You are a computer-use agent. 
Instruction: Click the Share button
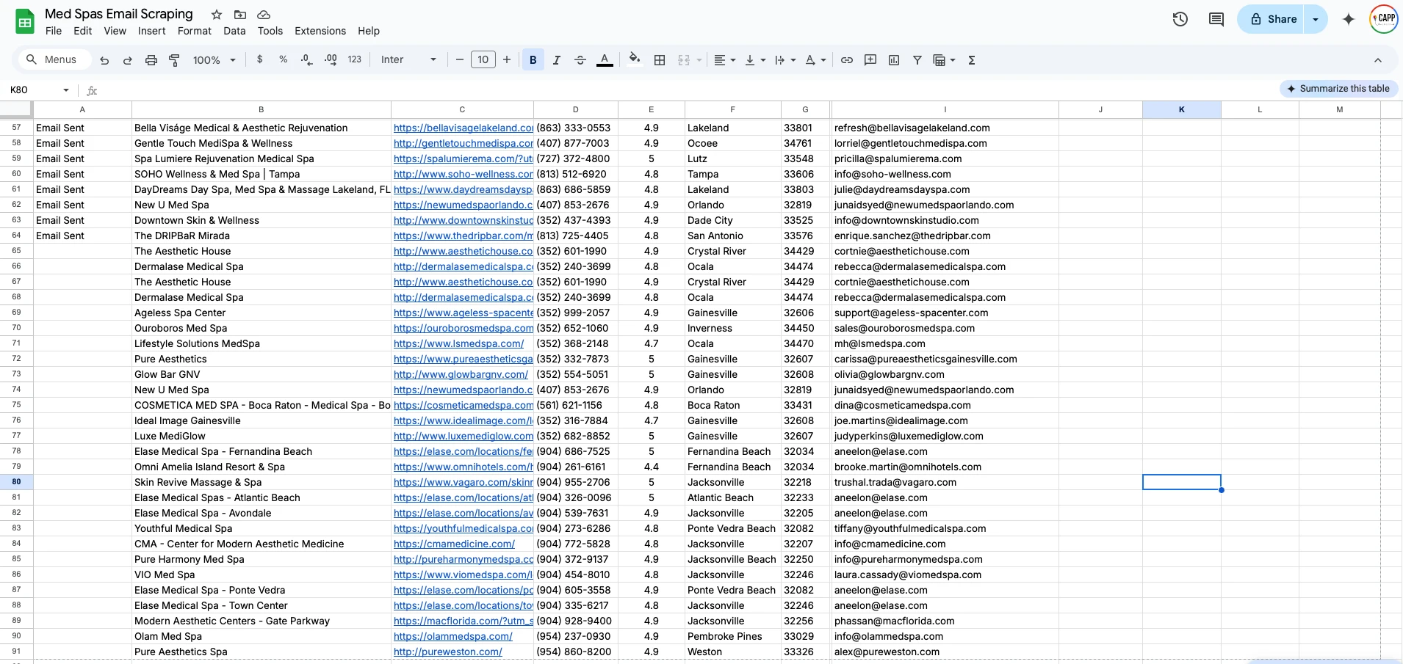pos(1273,19)
